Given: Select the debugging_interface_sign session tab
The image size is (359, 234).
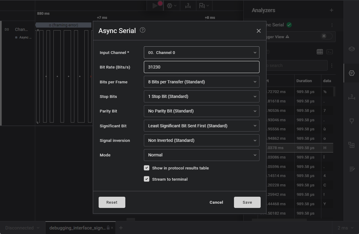Looking at the screenshot, I should click(77, 228).
